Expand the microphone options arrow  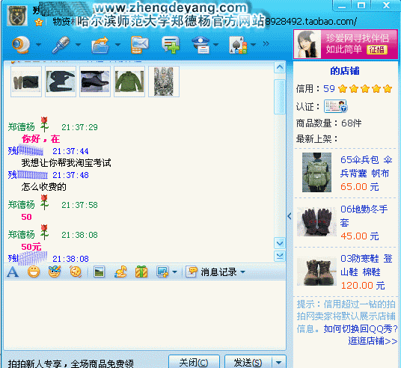point(78,45)
